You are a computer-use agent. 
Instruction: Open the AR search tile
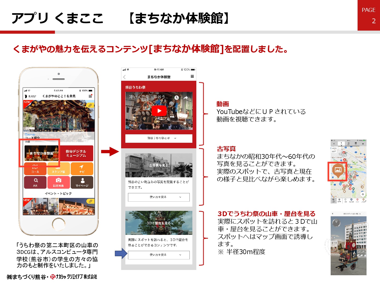coord(35,182)
